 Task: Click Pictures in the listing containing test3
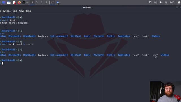tap(99, 55)
